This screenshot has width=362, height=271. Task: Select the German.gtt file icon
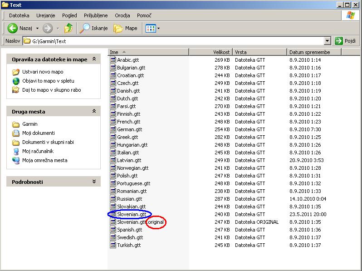point(113,129)
